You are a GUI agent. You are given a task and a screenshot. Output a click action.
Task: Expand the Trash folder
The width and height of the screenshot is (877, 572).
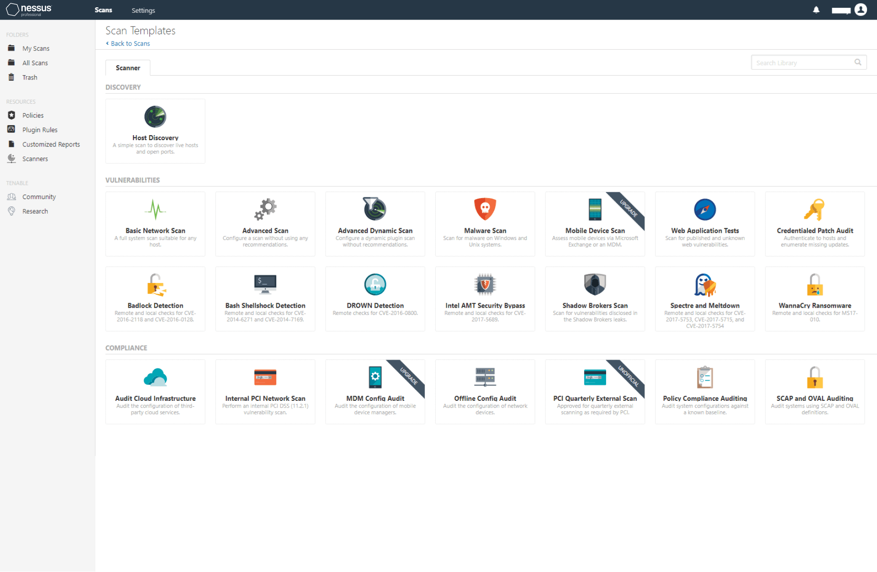[30, 77]
